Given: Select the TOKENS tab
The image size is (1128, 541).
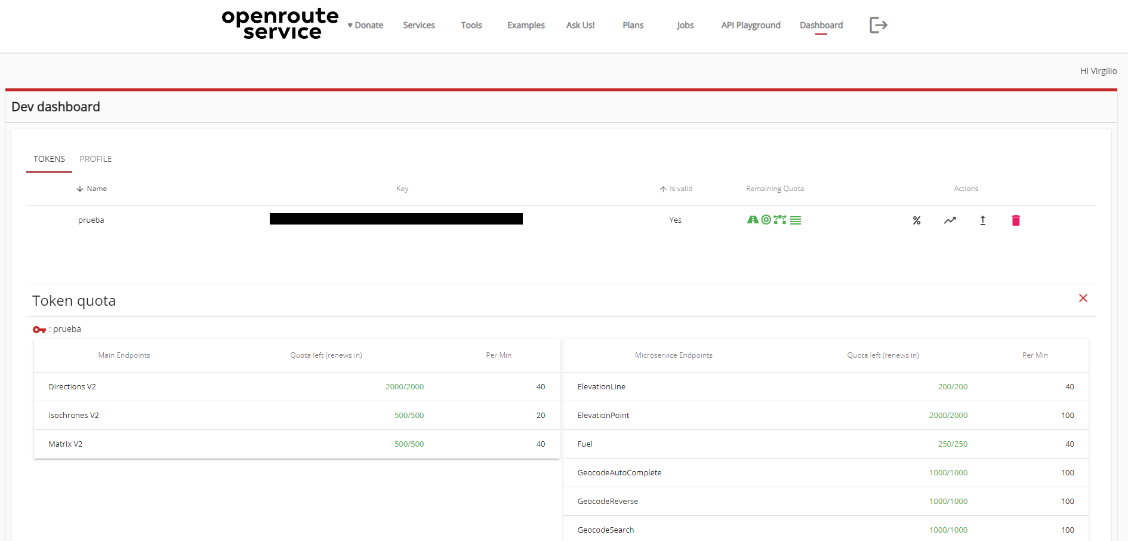Looking at the screenshot, I should [x=49, y=159].
